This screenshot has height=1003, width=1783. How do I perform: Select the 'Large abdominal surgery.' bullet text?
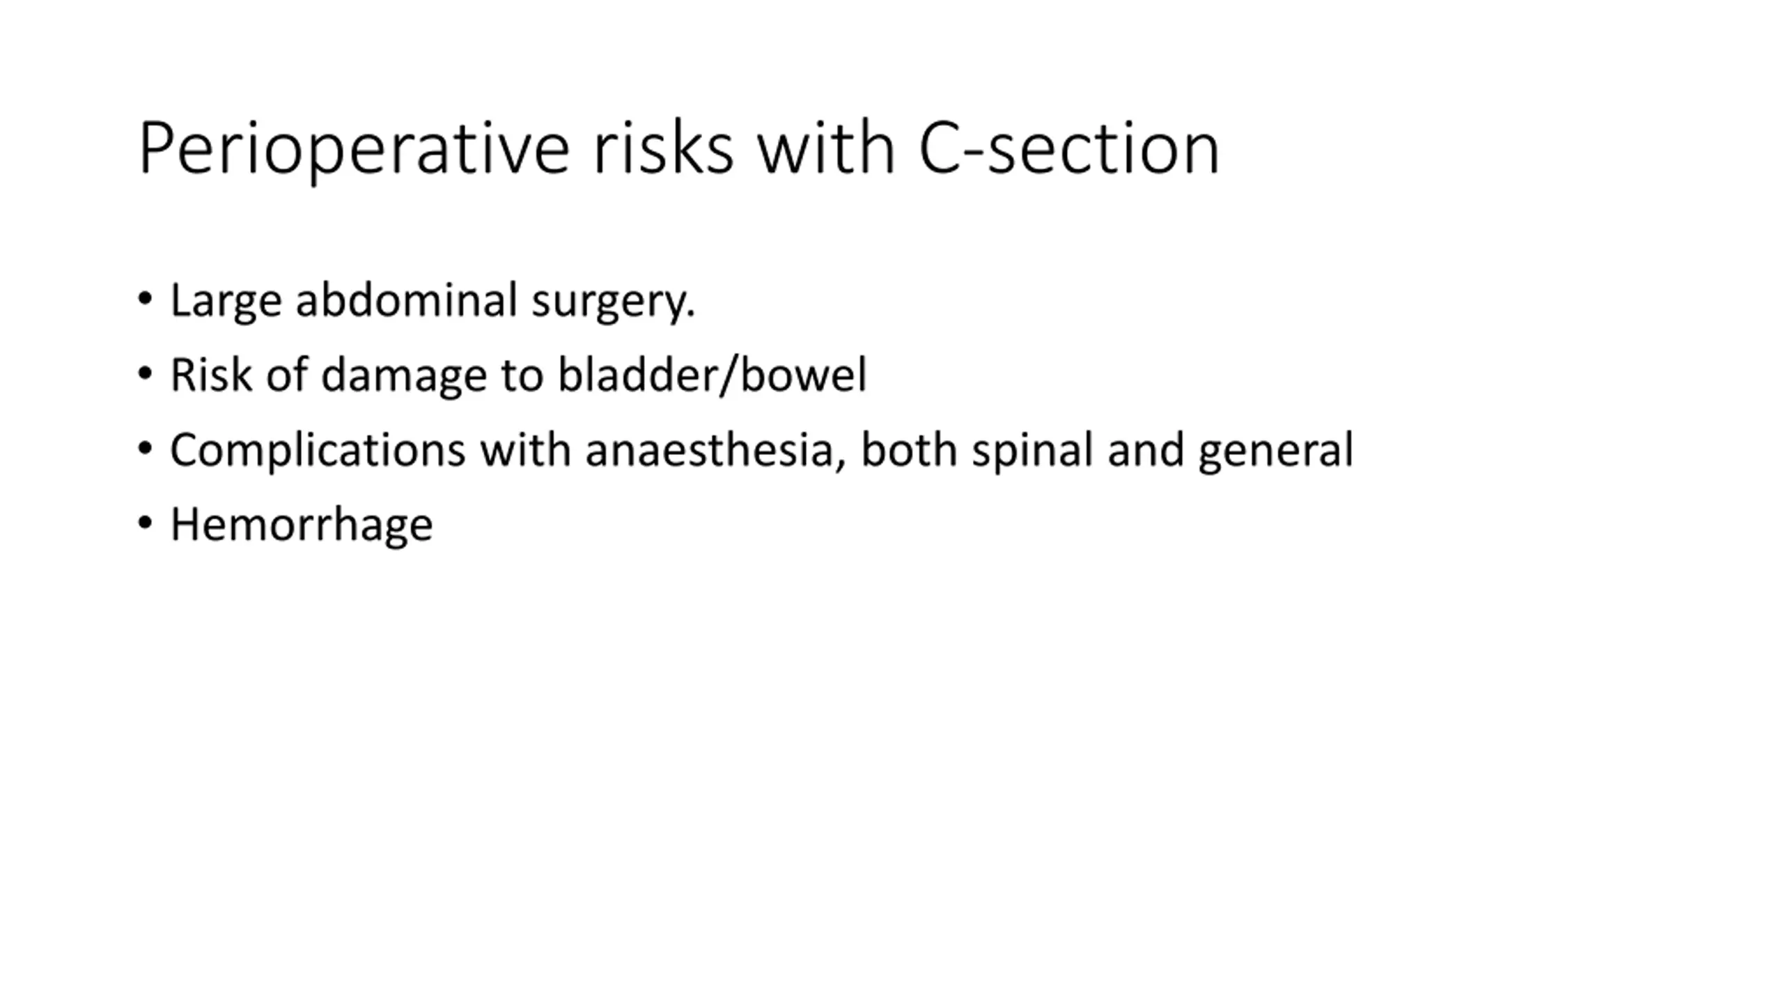[433, 302]
